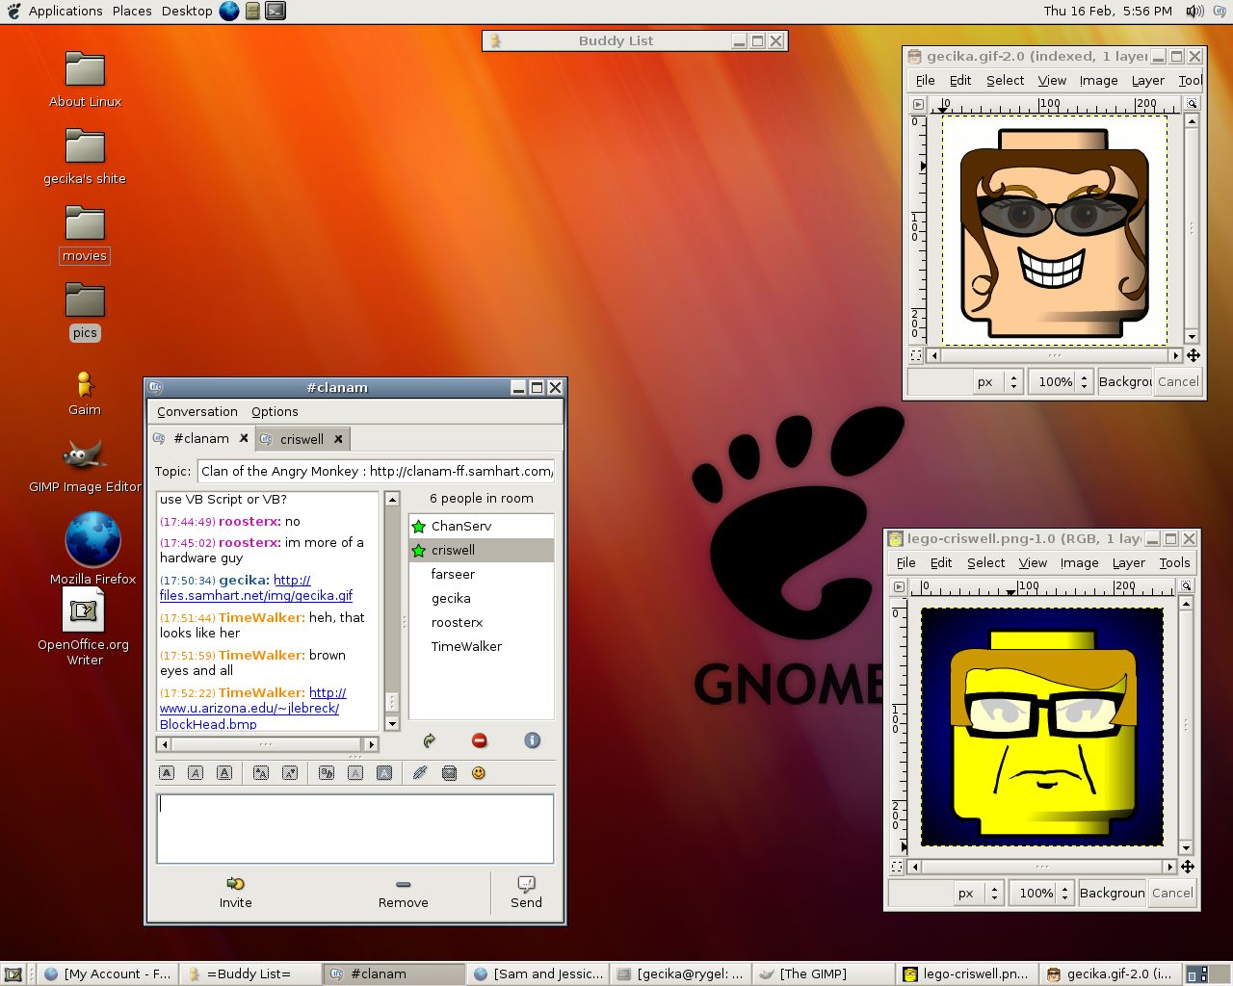The image size is (1233, 986).
Task: Choose background color in chat toolbar
Action: click(384, 772)
